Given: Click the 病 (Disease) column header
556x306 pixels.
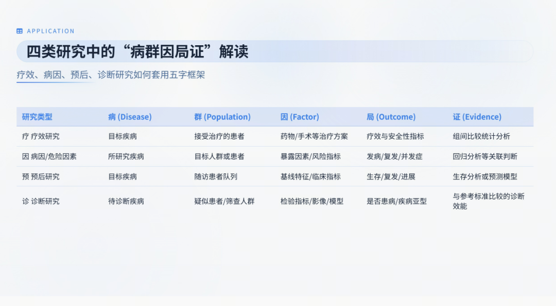Looking at the screenshot, I should coord(130,117).
